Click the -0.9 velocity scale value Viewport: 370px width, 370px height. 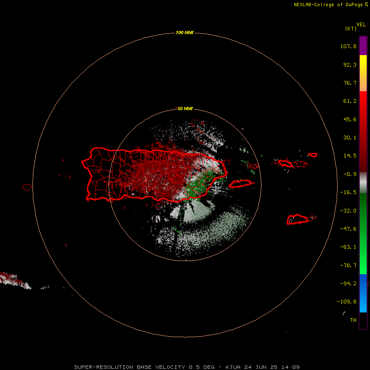coord(350,174)
